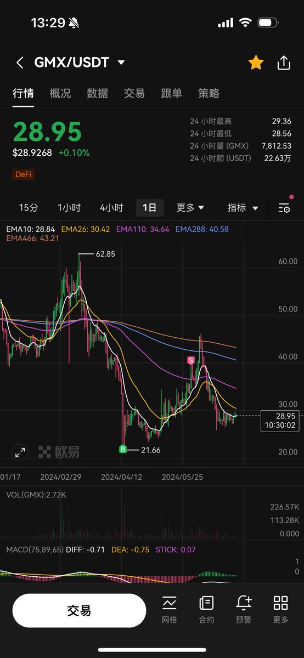Viewport: 304px width, 658px height.
Task: Tap the silent mode bell icon
Action: click(74, 23)
